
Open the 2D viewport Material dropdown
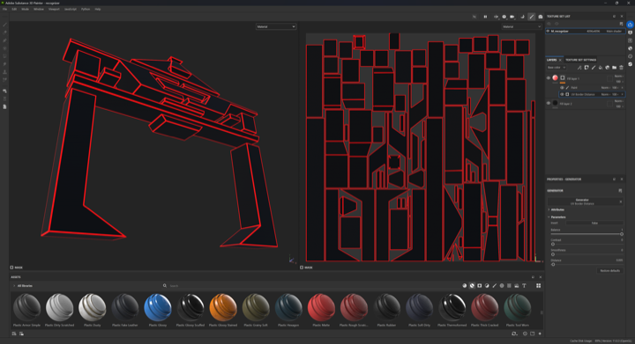(x=521, y=26)
